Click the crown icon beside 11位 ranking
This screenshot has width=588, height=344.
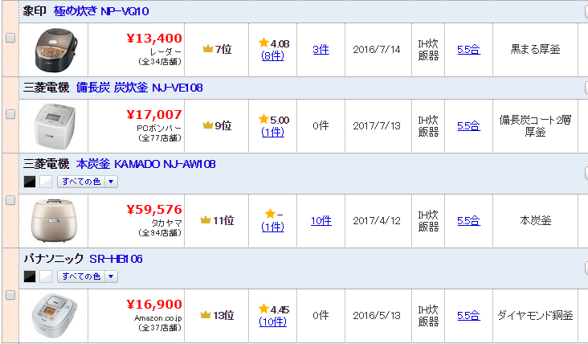click(x=206, y=220)
